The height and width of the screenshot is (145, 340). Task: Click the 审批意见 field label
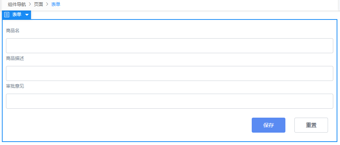pyautogui.click(x=15, y=86)
